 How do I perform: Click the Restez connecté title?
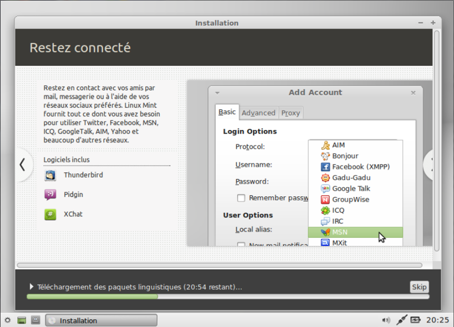point(80,48)
